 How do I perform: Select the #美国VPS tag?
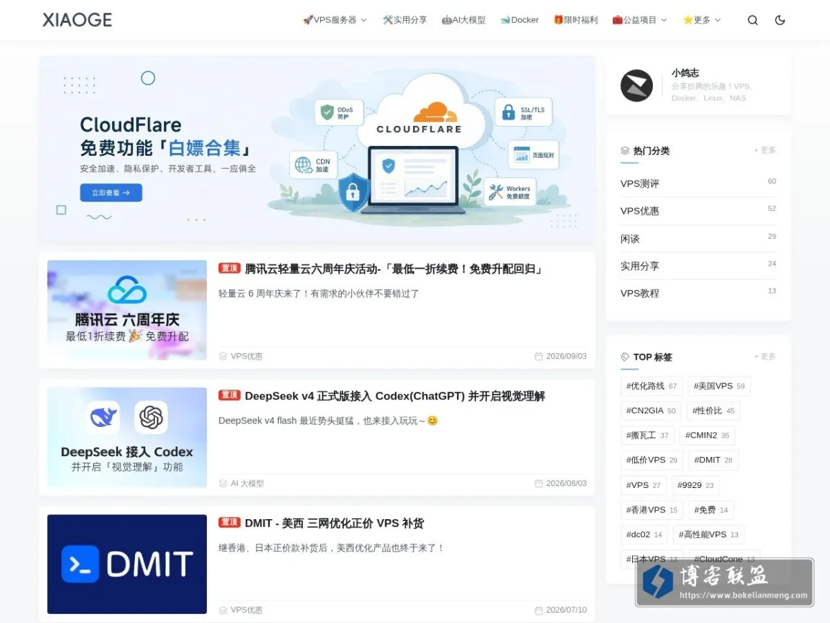click(x=719, y=386)
